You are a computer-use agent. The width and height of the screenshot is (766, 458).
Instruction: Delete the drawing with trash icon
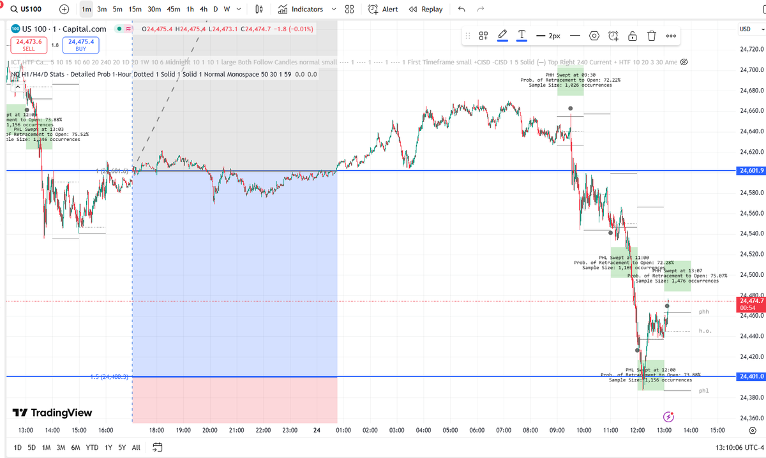click(652, 36)
